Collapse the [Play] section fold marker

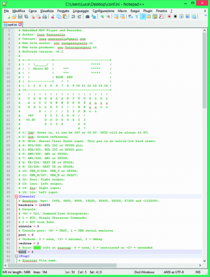point(17,256)
